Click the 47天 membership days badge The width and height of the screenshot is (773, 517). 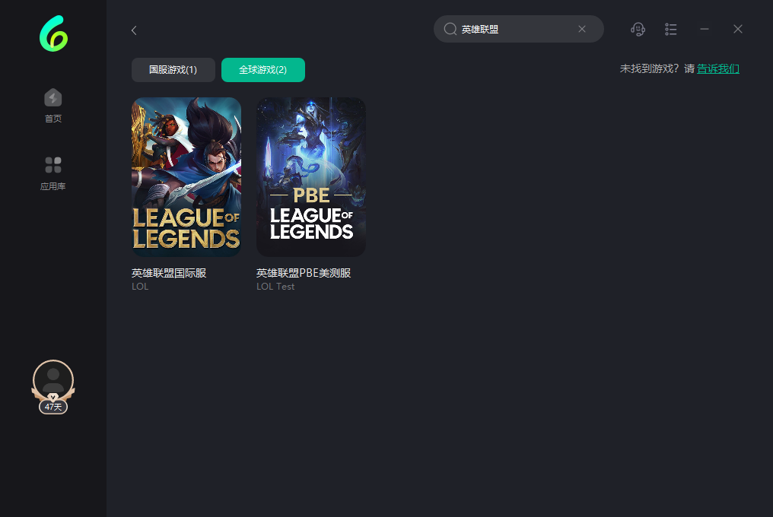[x=53, y=407]
